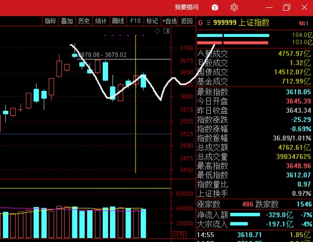Add stock via +自选 button

pyautogui.click(x=170, y=21)
